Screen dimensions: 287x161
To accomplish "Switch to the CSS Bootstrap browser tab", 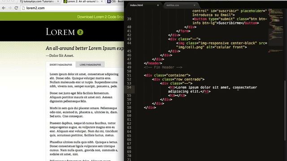I will click(116, 1).
